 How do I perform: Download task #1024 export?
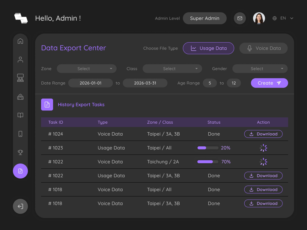[263, 134]
